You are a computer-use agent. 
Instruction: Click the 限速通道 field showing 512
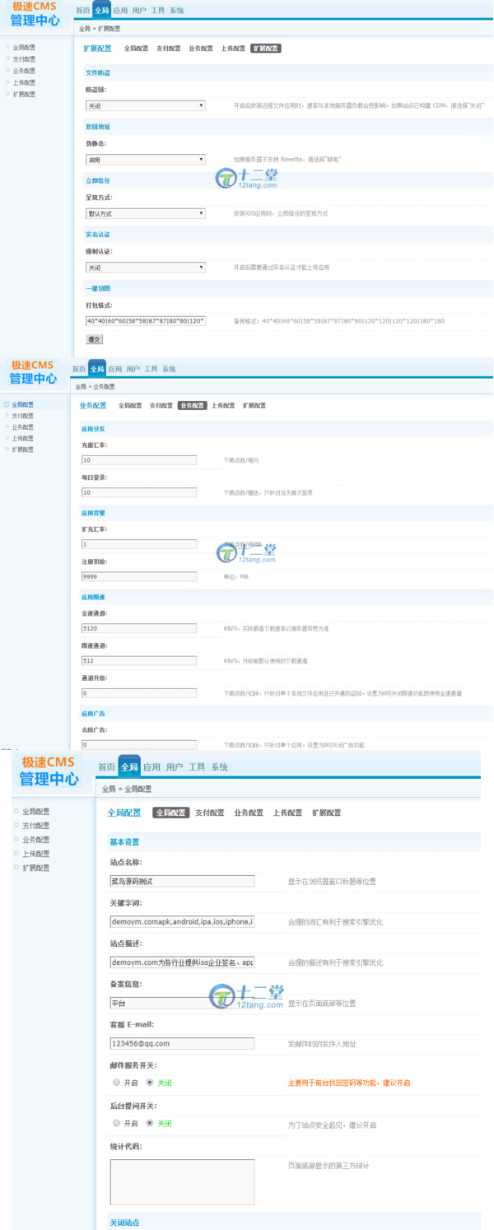coord(139,660)
